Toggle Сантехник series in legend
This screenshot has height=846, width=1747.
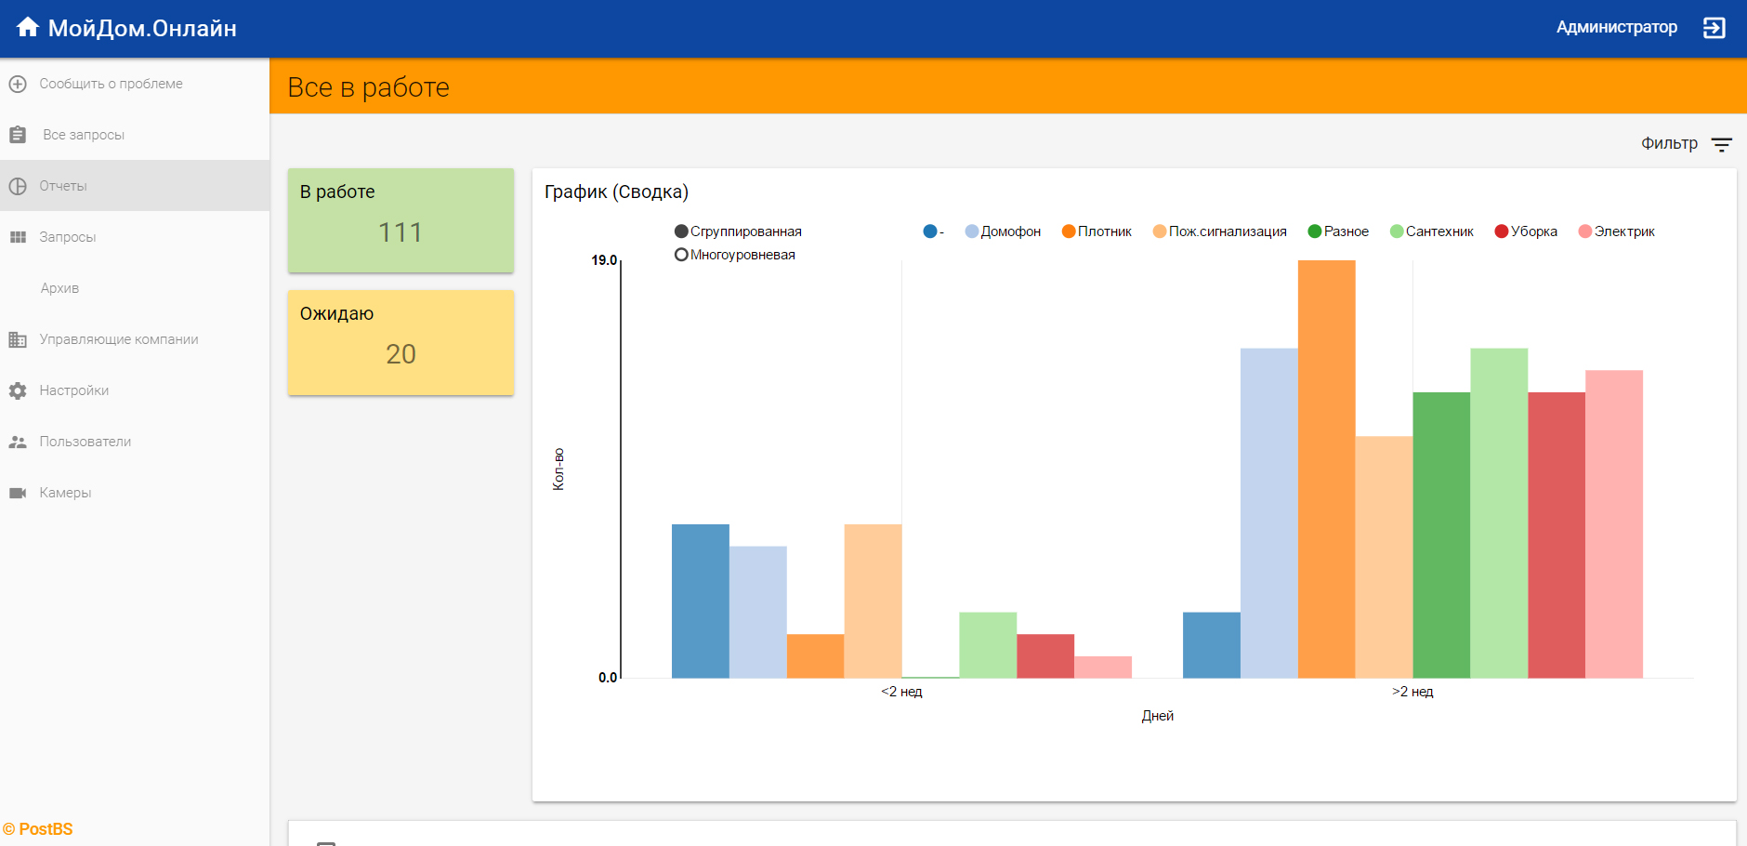point(1432,231)
